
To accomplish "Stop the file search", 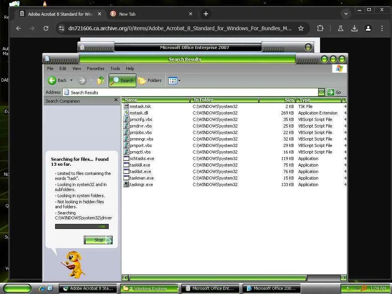I will tap(98, 240).
